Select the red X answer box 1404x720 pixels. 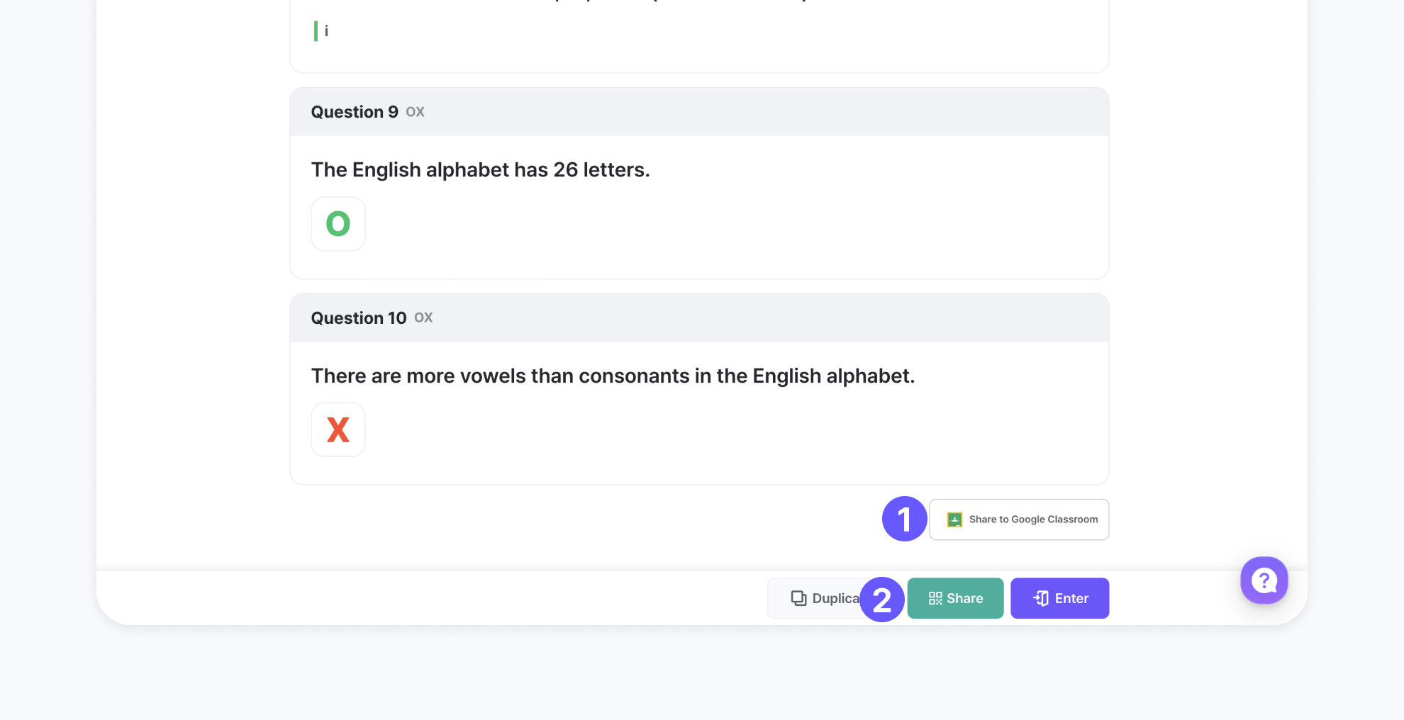click(338, 430)
